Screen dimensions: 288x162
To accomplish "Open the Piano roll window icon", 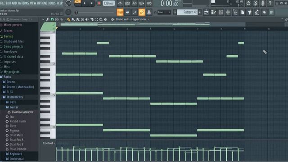I will tap(213, 12).
